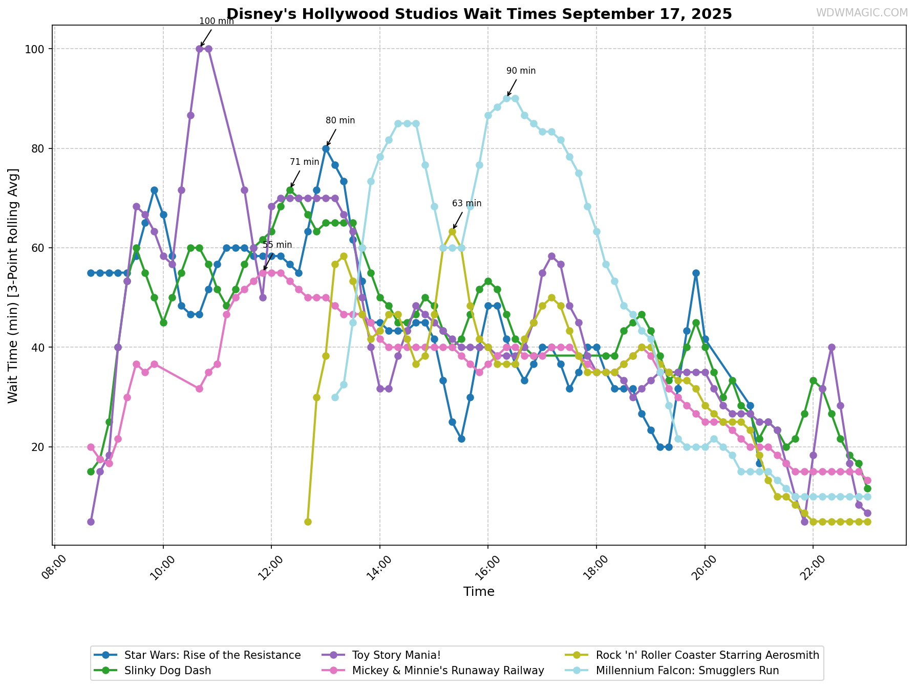The image size is (916, 688).
Task: Select Rock 'n' Roller Coaster legend entry
Action: 693,655
